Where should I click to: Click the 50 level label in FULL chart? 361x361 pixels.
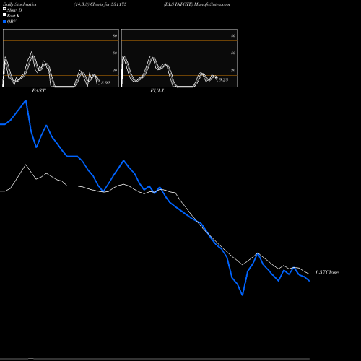coord(233,53)
